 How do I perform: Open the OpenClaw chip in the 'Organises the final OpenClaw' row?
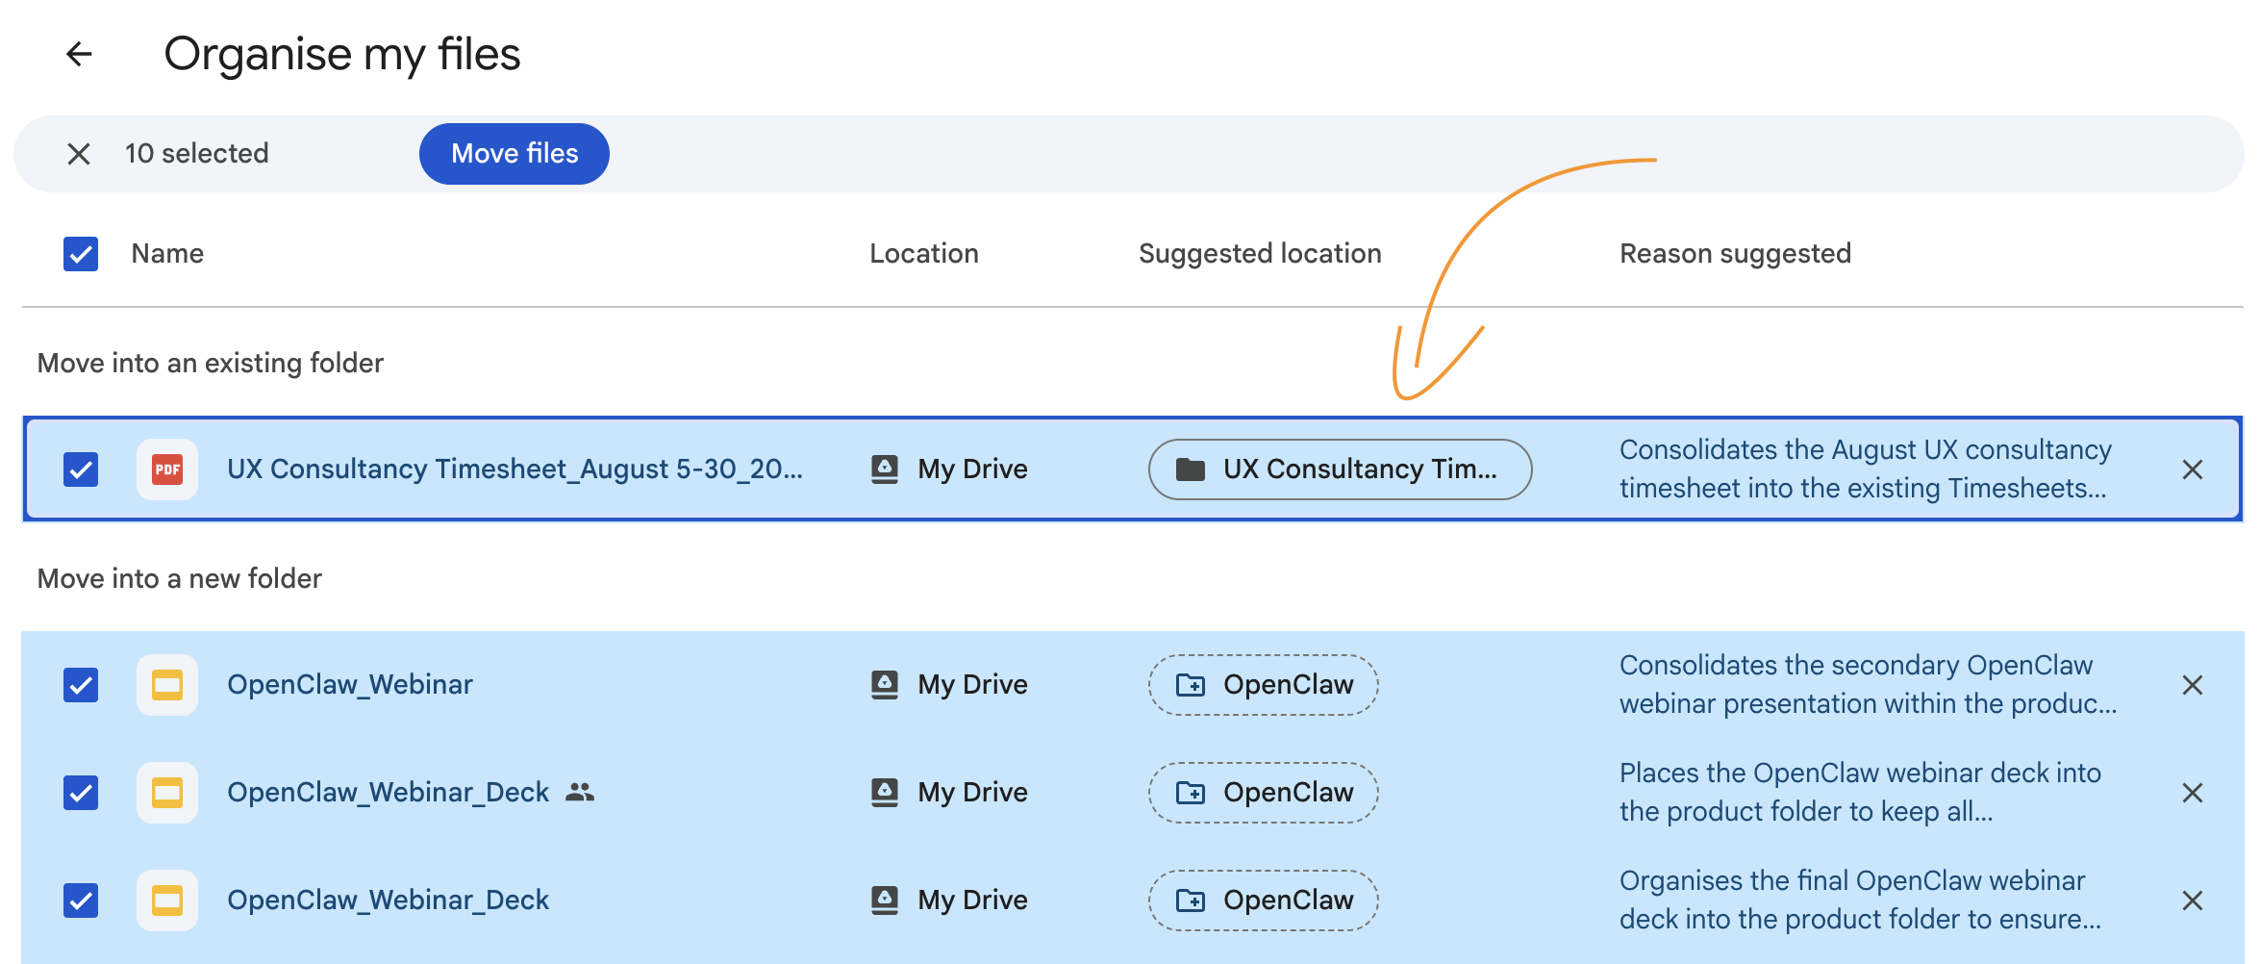[1264, 901]
